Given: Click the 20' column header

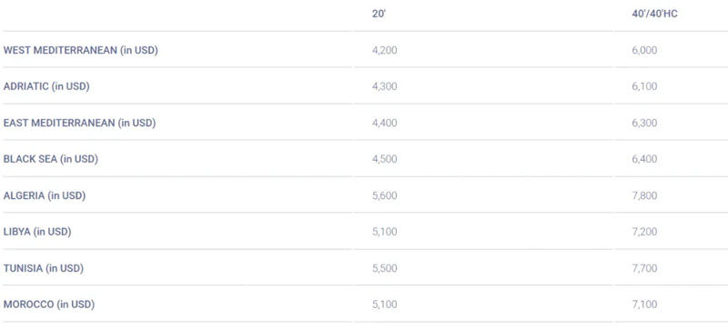Looking at the screenshot, I should (x=379, y=14).
